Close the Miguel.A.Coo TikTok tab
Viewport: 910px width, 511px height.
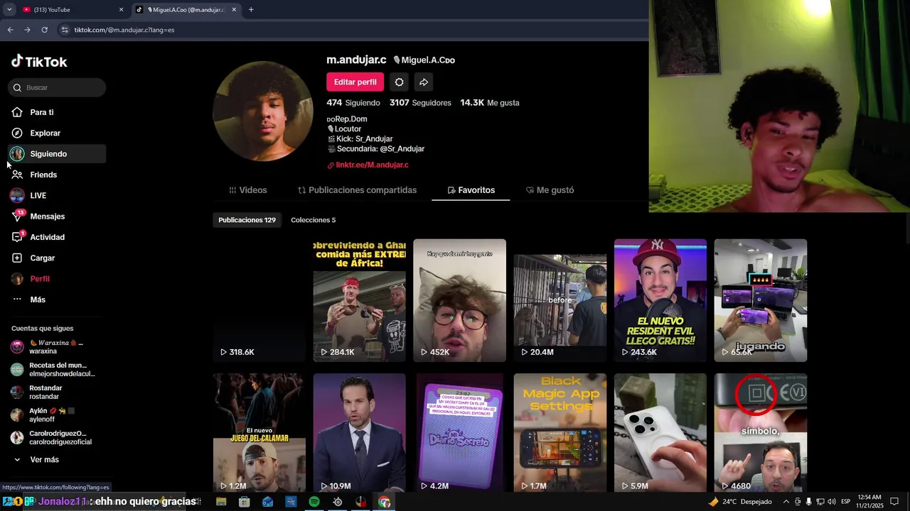coord(234,10)
